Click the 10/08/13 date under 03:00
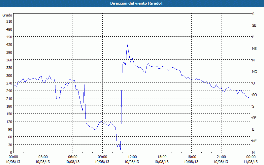This screenshot has height=165, width=264. pos(43,162)
